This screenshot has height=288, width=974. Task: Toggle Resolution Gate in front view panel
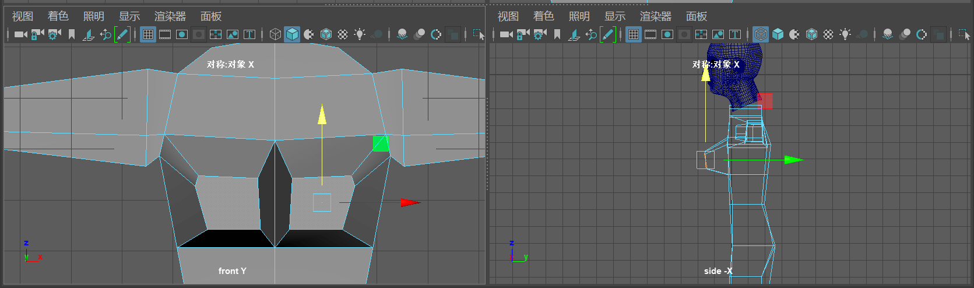pos(182,34)
